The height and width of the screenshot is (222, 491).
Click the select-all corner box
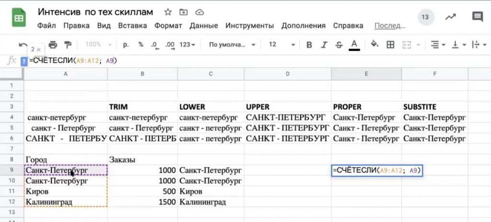[x=12, y=74]
